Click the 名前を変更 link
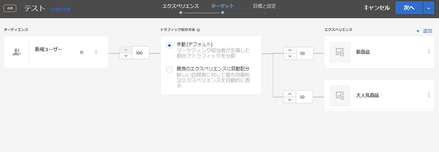This screenshot has height=152, width=439. point(61,9)
